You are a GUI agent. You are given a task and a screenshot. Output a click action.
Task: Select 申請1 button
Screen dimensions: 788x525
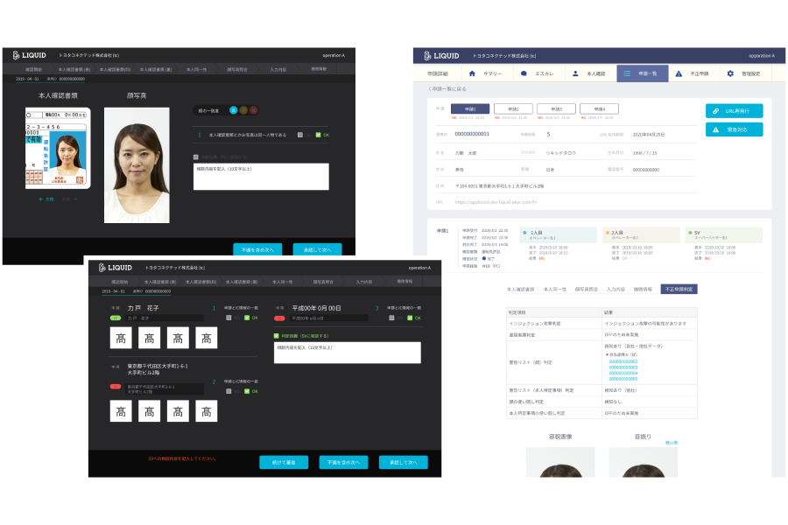pos(470,108)
